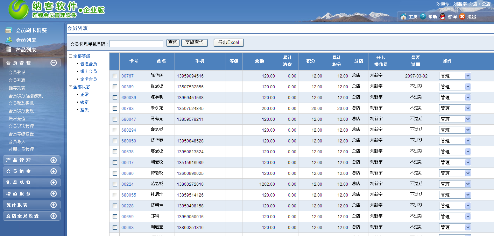Click the home icon labeled 主页

(x=403, y=16)
